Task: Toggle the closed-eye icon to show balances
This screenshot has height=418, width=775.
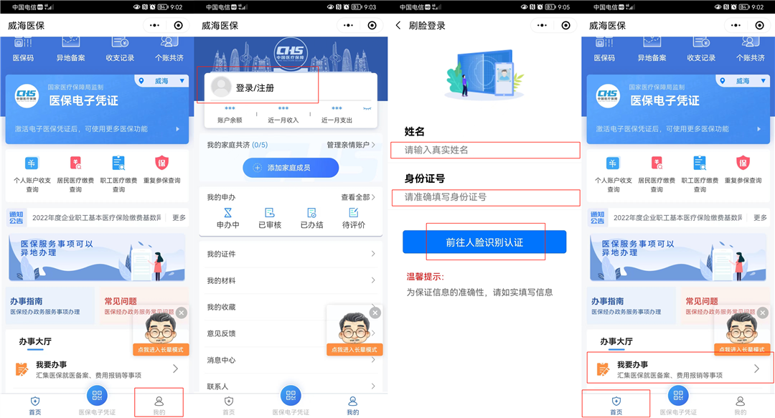Action: [x=367, y=108]
